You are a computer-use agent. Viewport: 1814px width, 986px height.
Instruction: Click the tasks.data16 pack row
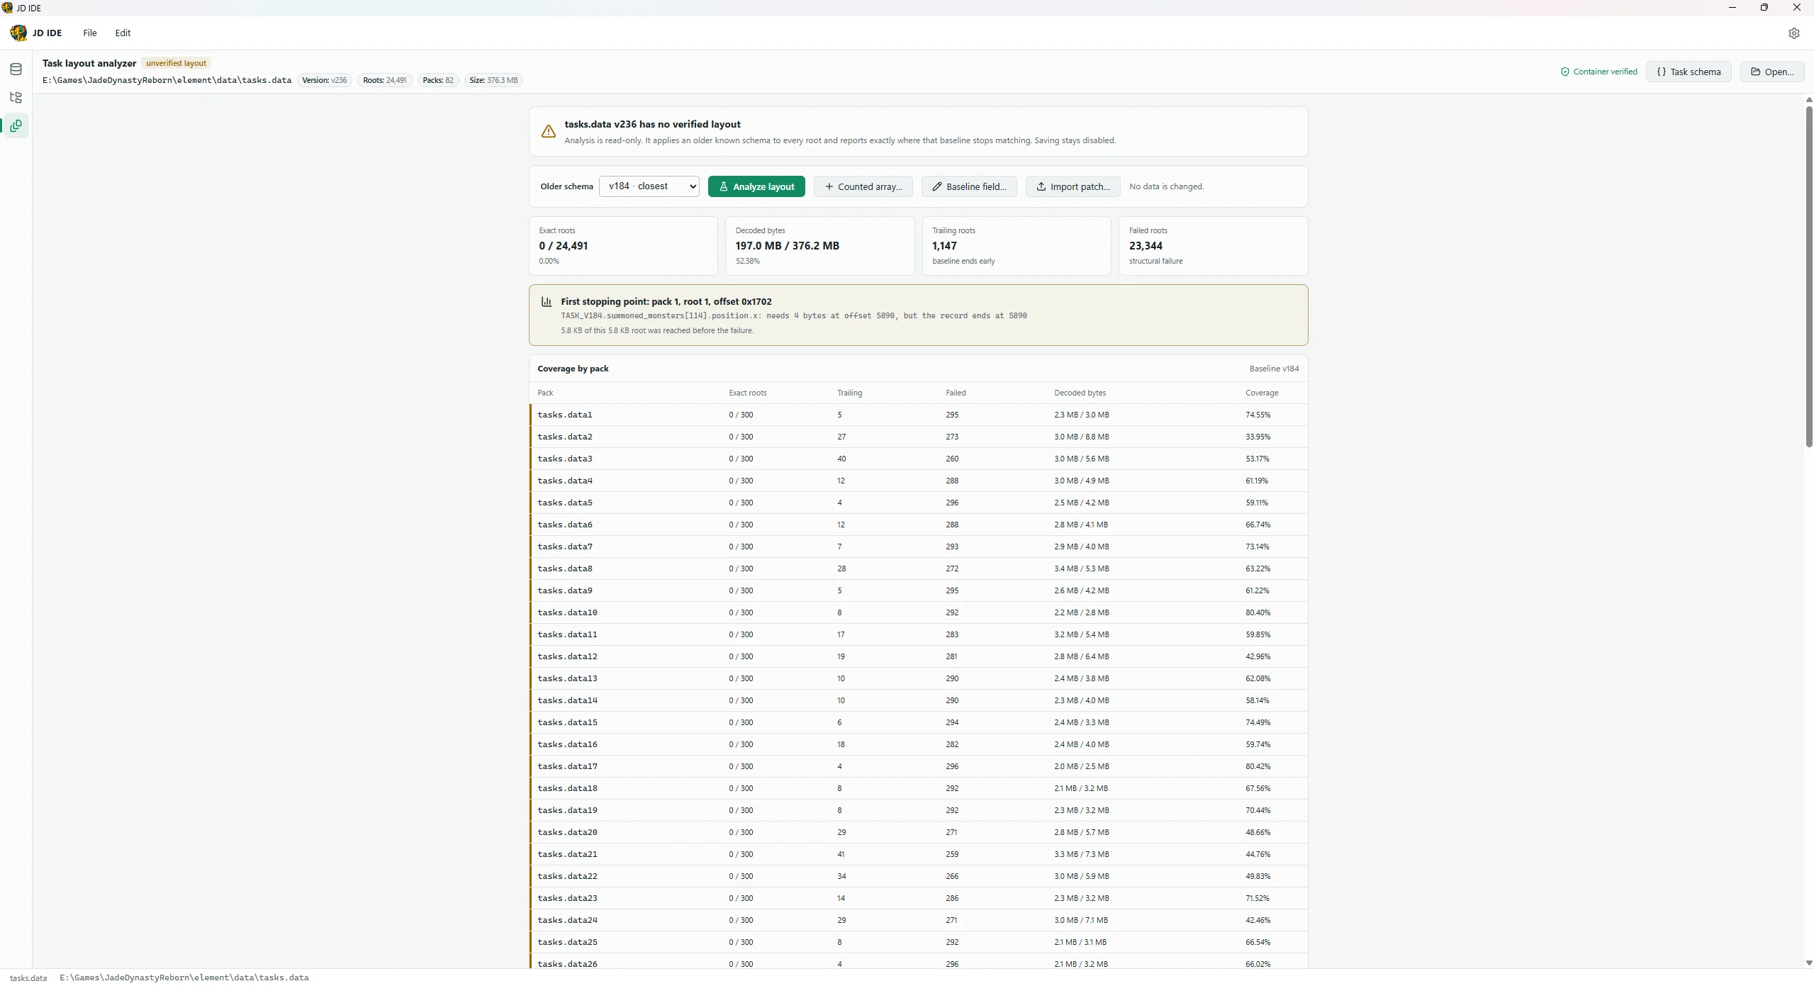[918, 744]
